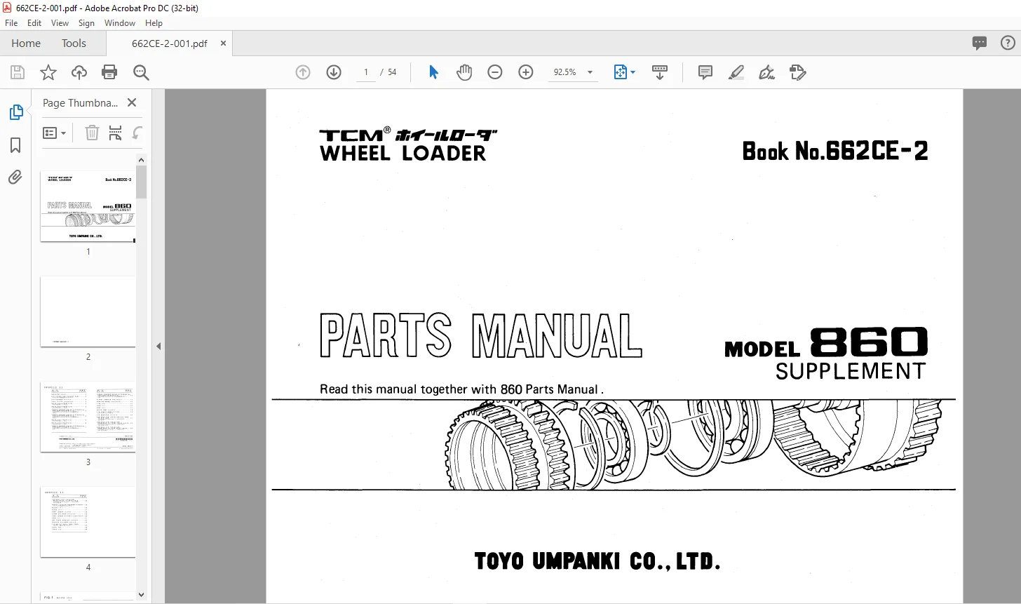Go to next page arrow
Image resolution: width=1021 pixels, height=604 pixels.
(334, 72)
